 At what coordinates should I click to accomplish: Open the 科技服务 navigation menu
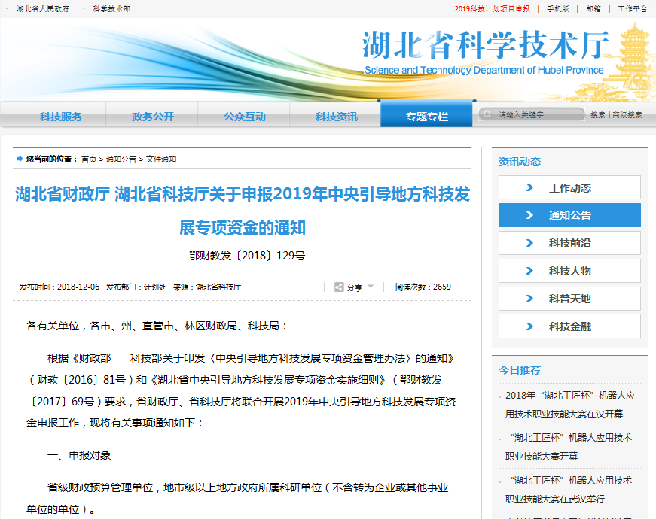pyautogui.click(x=61, y=117)
